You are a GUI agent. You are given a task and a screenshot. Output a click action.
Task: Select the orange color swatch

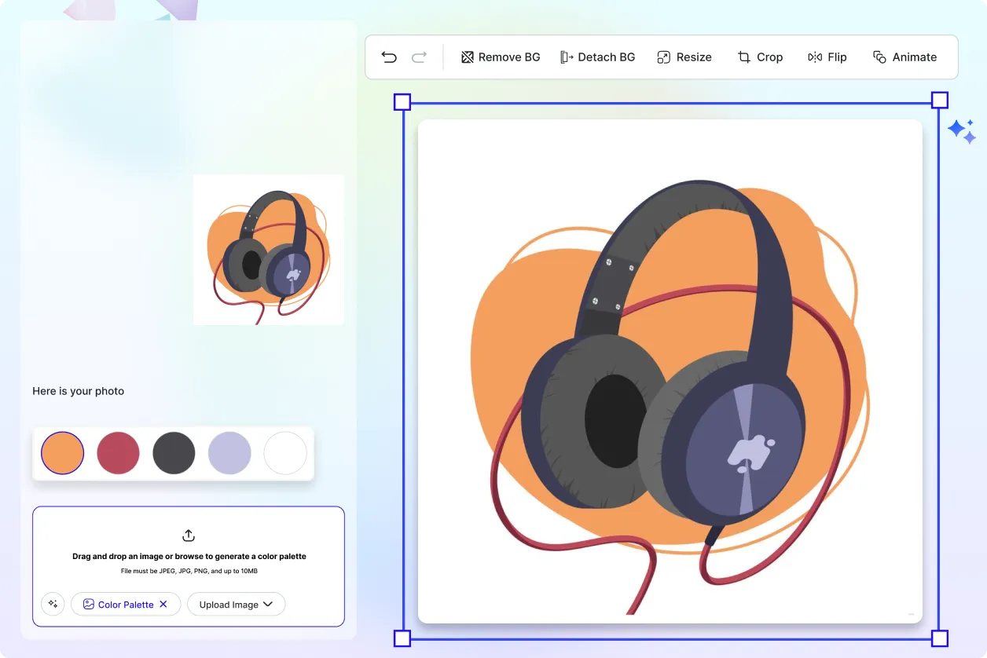(x=62, y=453)
